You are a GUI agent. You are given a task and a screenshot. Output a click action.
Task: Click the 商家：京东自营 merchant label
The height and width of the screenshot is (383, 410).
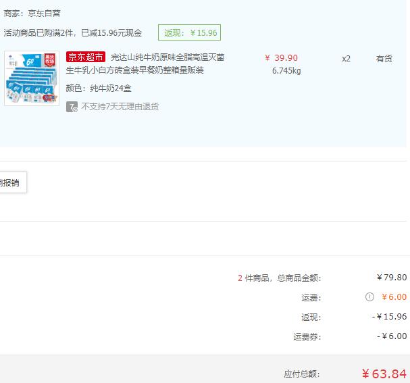pyautogui.click(x=32, y=13)
